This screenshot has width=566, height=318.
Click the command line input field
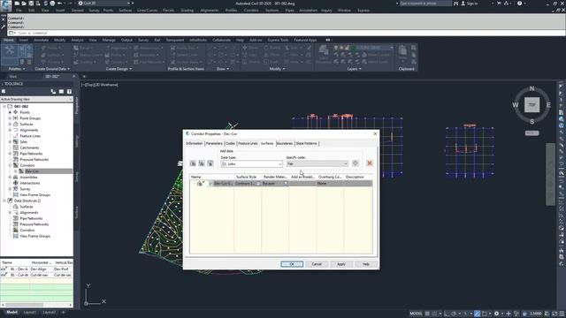287,33
